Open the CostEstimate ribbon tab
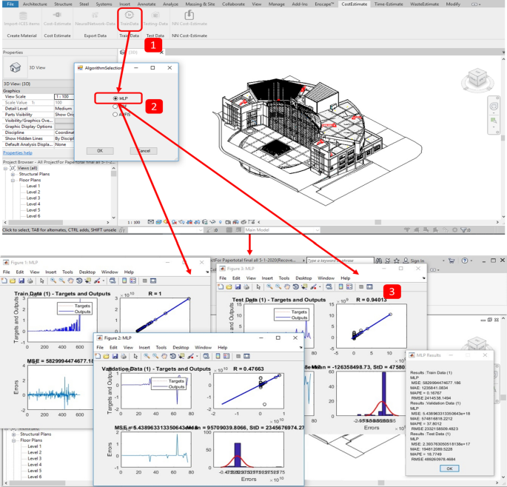This screenshot has height=487, width=507. (354, 4)
